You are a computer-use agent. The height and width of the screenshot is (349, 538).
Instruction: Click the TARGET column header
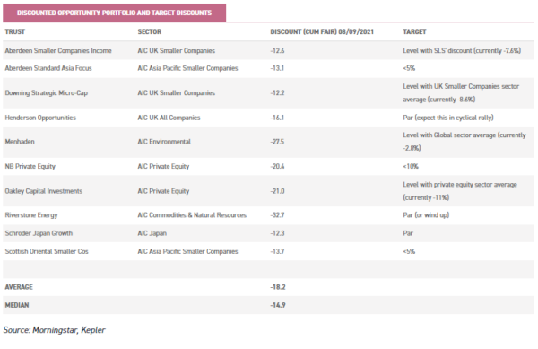click(x=414, y=31)
